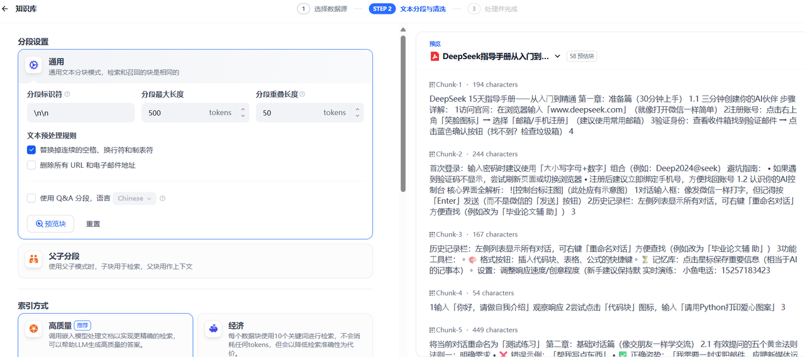Click the help icon beside 分段标识符
Screen dimensions: 805x357
pos(67,94)
